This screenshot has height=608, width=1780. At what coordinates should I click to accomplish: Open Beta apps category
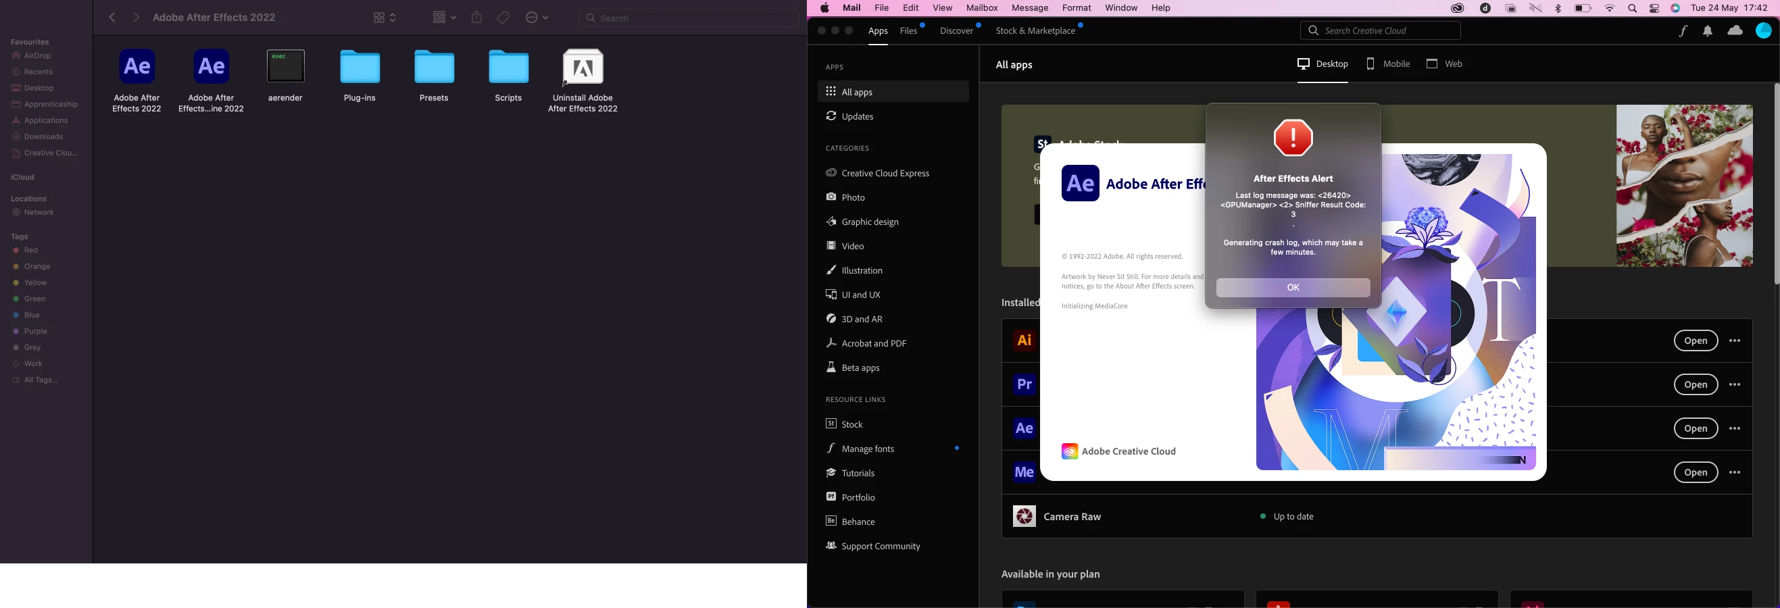[854, 368]
